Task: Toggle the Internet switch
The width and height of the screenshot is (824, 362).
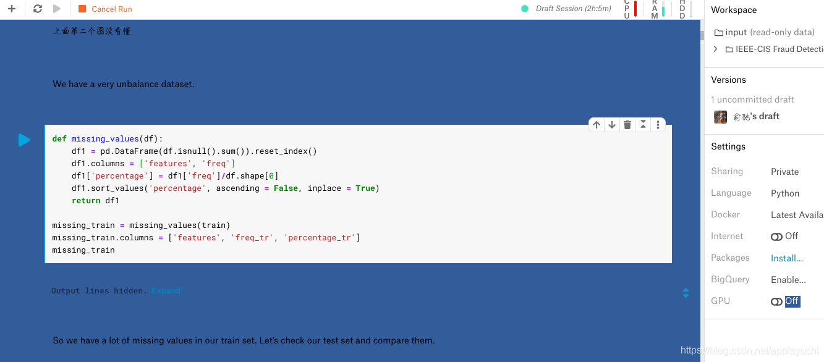Action: [x=776, y=237]
